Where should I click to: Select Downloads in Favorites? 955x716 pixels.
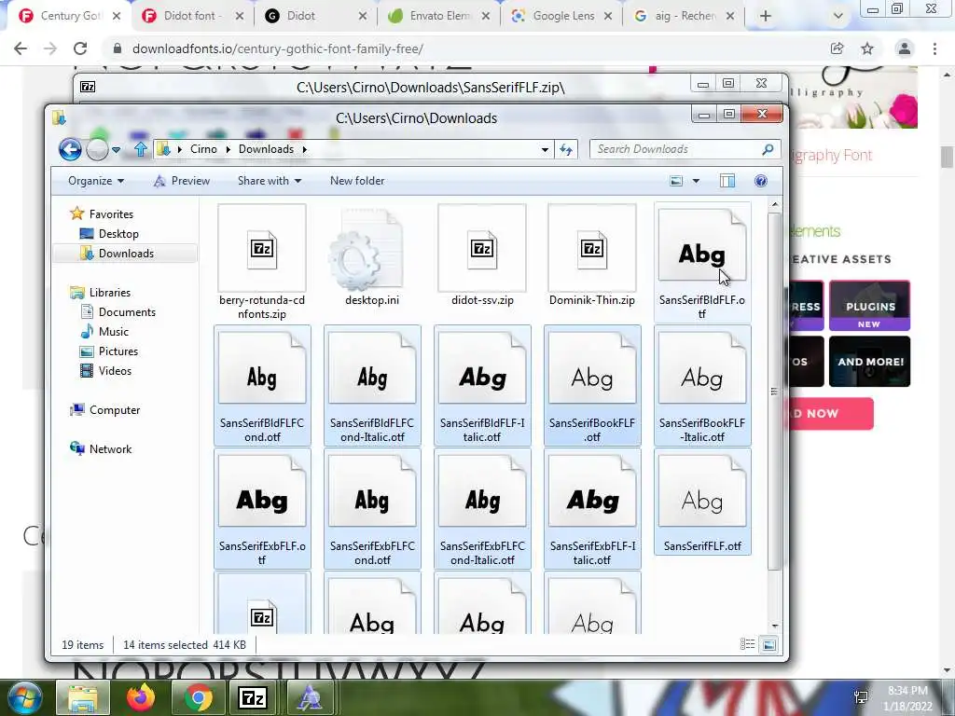126,254
